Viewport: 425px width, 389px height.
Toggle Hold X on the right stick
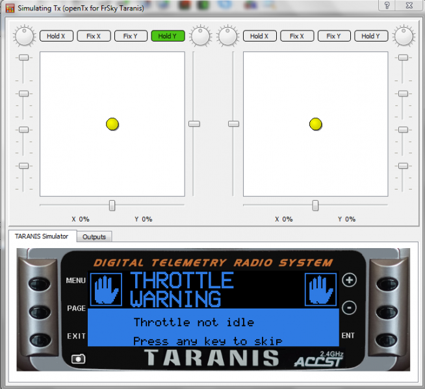[260, 36]
